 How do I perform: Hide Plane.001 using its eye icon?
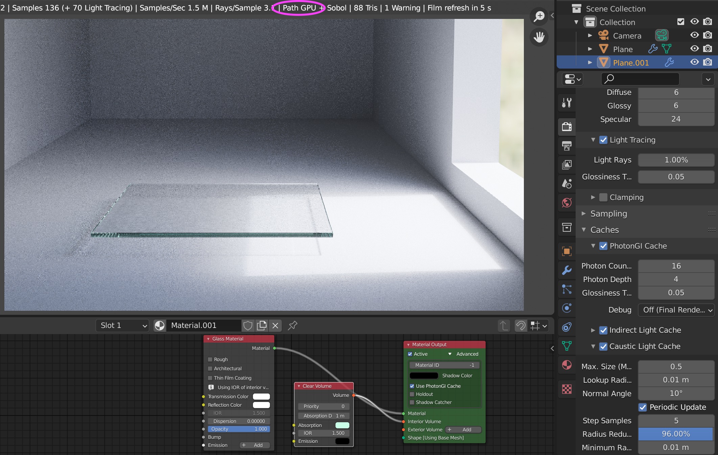694,62
